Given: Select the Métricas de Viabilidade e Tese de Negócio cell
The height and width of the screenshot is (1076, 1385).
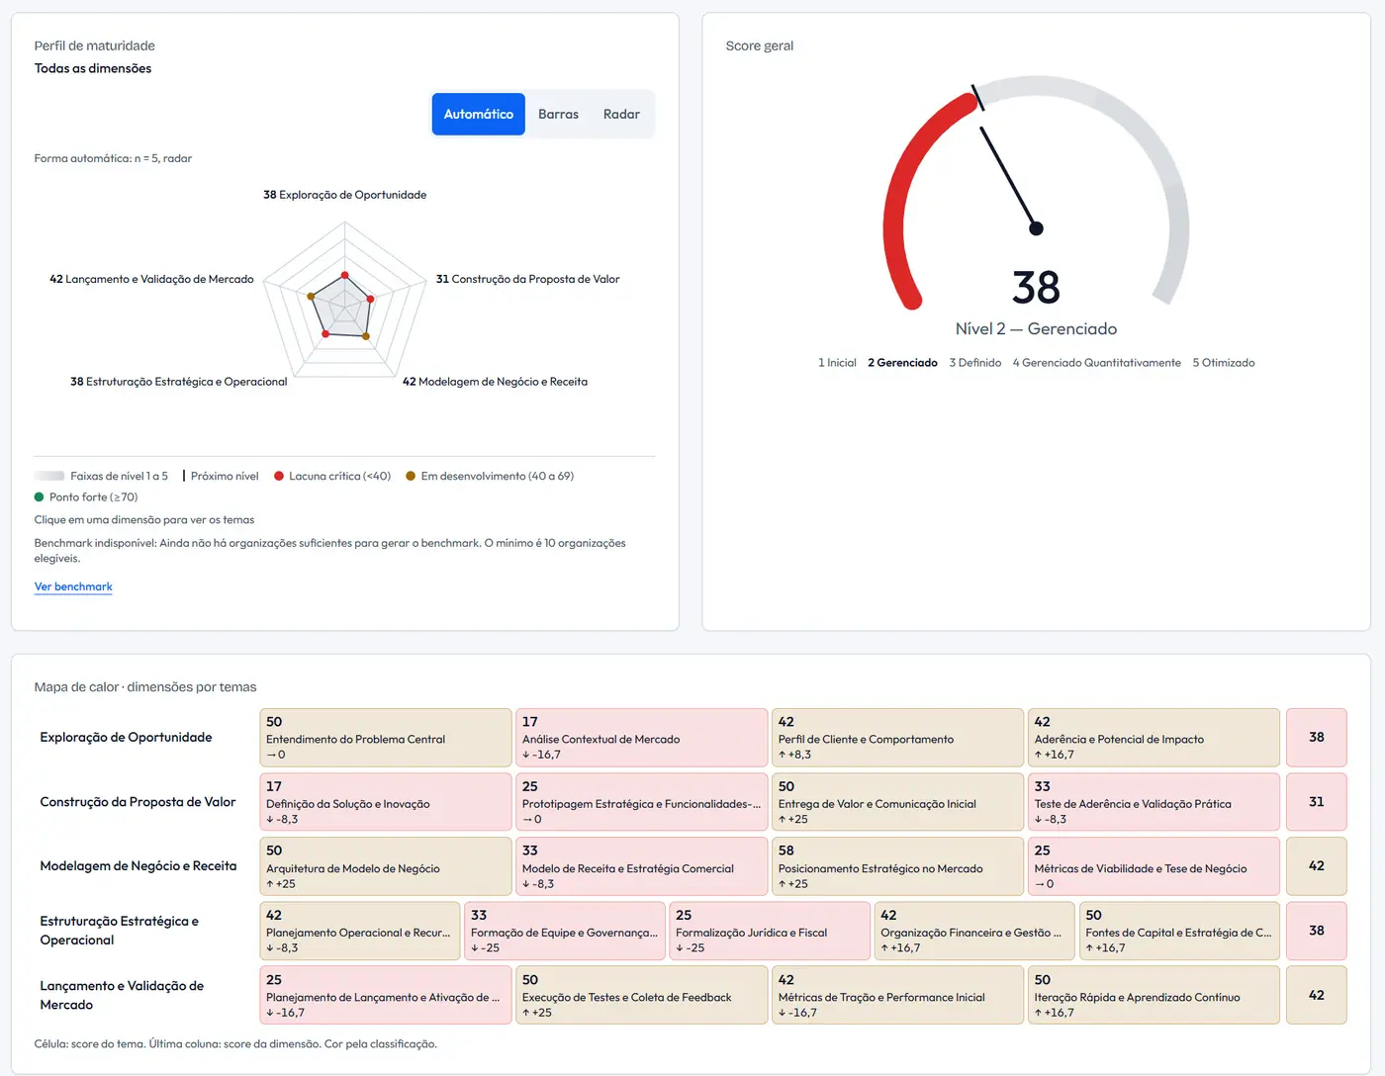Looking at the screenshot, I should [x=1154, y=866].
